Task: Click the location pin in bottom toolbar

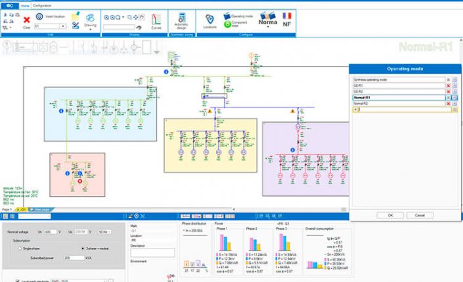Action: (x=137, y=216)
